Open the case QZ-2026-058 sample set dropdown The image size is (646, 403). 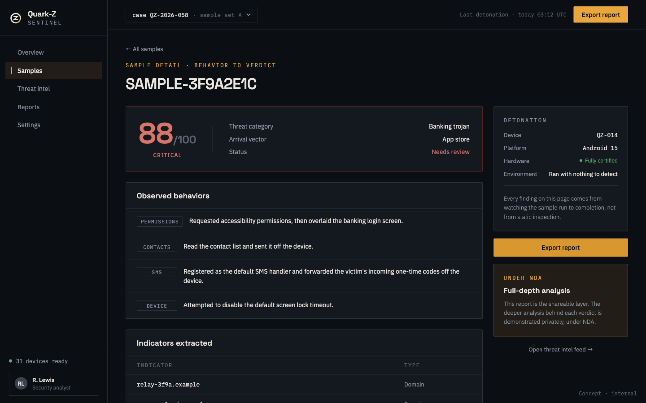click(x=191, y=15)
